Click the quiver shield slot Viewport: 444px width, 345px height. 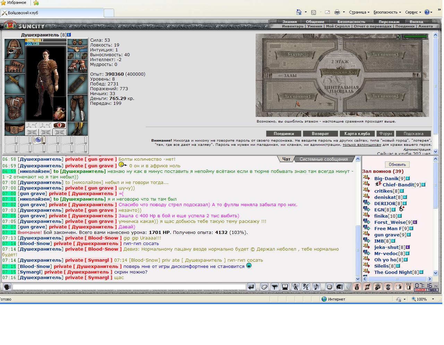(x=77, y=84)
